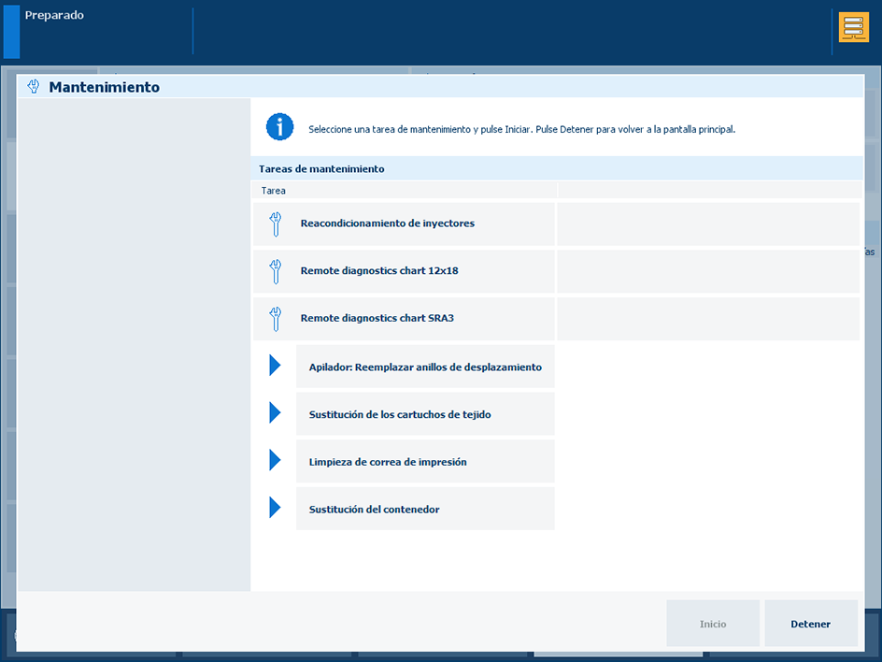882x662 pixels.
Task: Expand Apilador: Reemplazar anillos arrow
Action: click(x=275, y=366)
